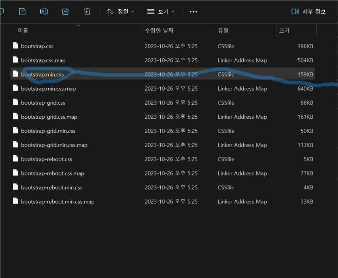Click the 5KB size of bootstrap-reboot.css

tap(308, 159)
